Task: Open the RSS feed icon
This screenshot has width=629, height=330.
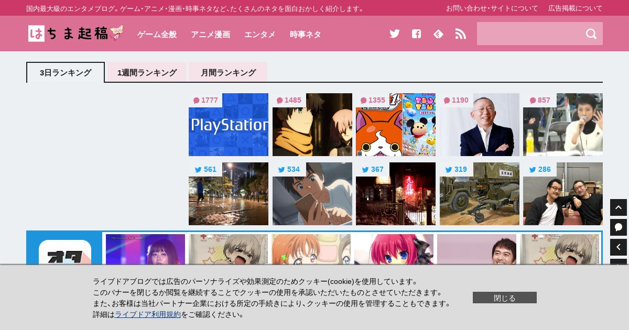Action: pyautogui.click(x=461, y=34)
